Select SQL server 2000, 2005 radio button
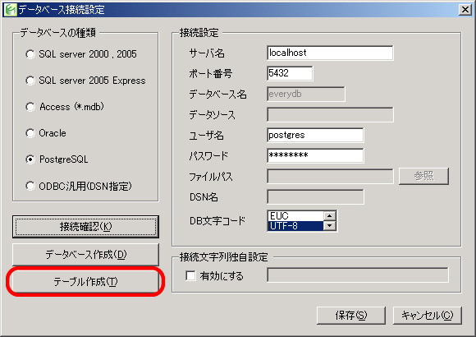 pyautogui.click(x=30, y=54)
